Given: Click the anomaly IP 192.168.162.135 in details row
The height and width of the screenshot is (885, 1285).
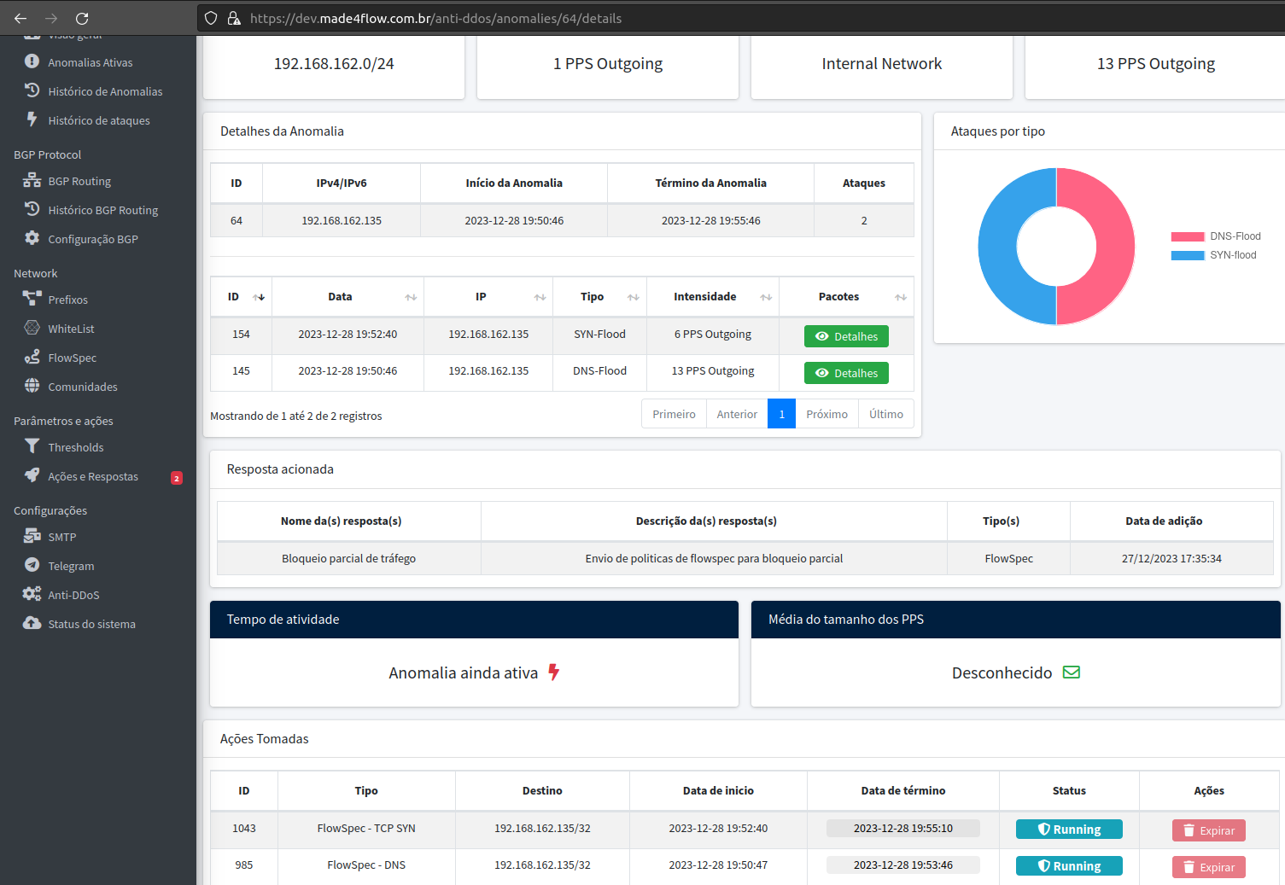Looking at the screenshot, I should [342, 220].
